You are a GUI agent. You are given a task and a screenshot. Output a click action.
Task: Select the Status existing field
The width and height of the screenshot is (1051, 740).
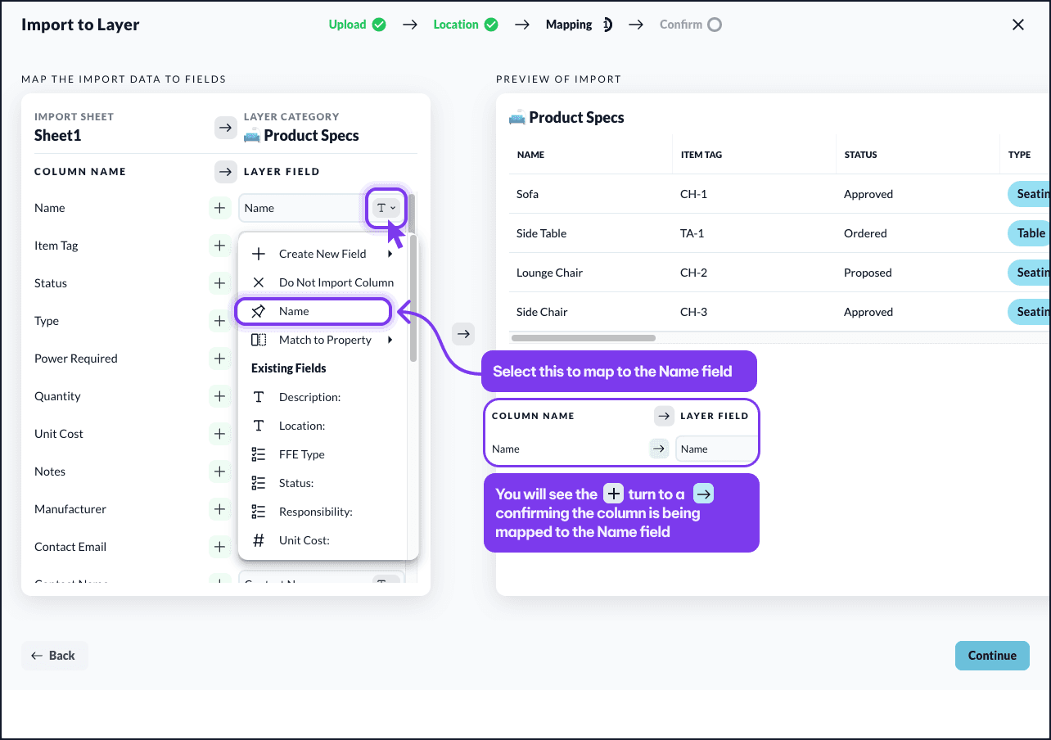324,483
